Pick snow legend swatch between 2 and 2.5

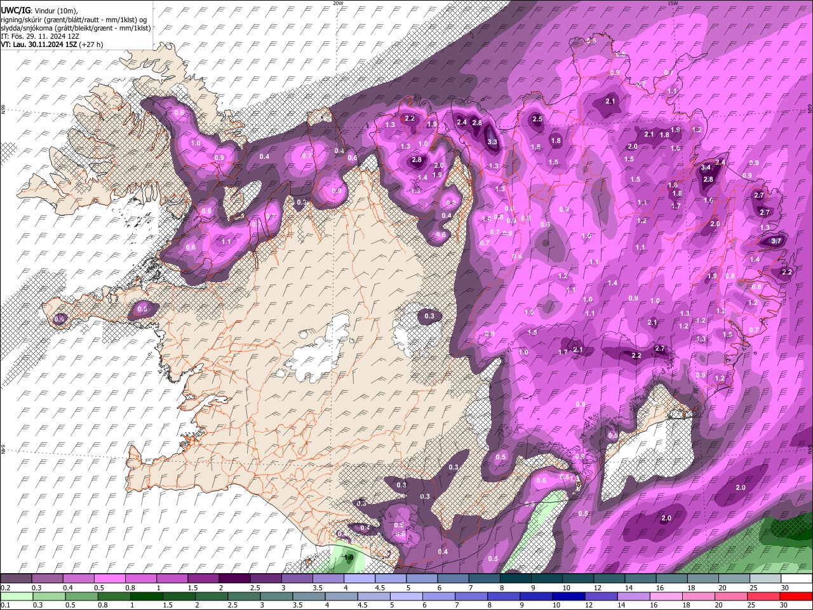click(x=234, y=579)
